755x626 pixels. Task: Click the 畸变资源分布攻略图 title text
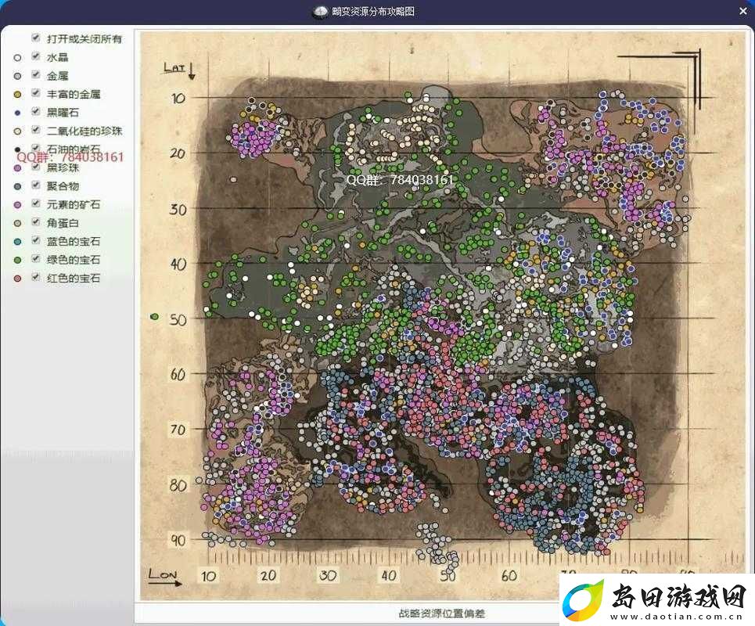373,12
